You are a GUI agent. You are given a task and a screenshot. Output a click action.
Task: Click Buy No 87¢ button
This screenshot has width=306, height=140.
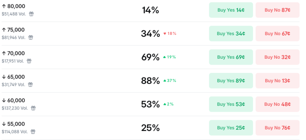click(277, 10)
